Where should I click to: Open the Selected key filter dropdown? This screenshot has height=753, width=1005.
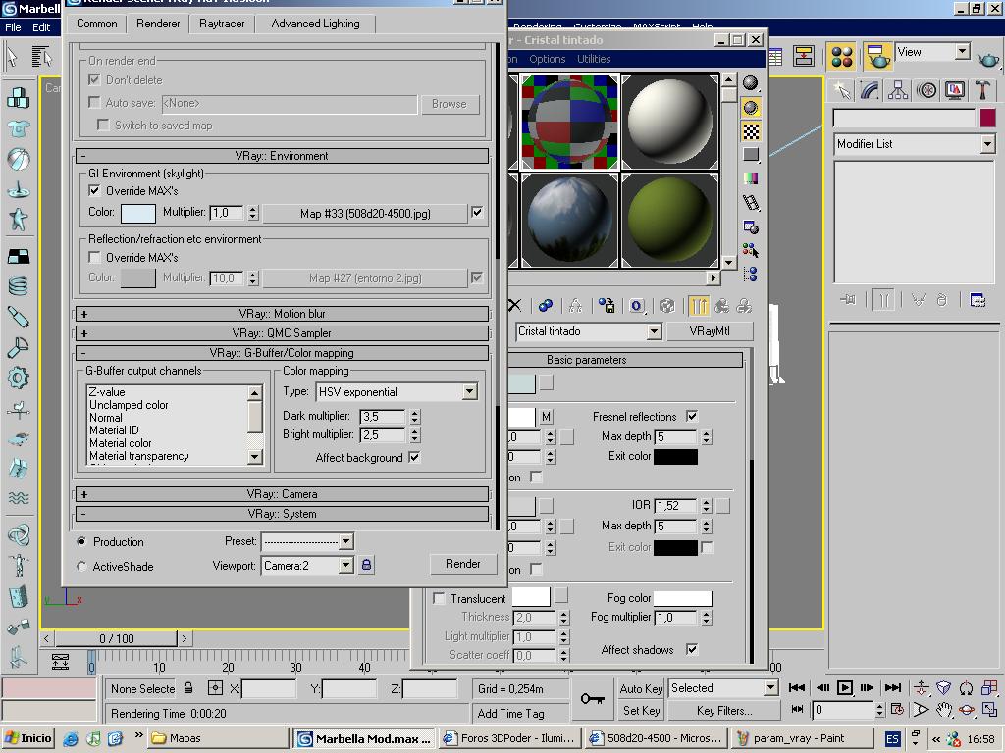coord(771,687)
